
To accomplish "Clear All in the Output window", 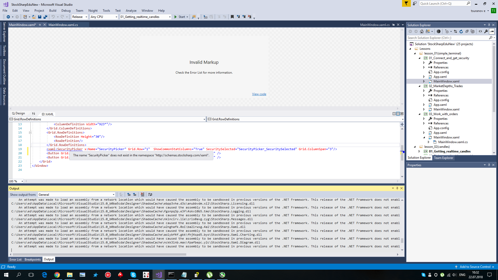I will coord(142,194).
